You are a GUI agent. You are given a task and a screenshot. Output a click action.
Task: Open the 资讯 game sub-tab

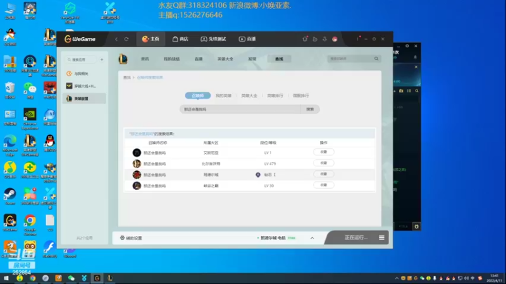click(x=145, y=59)
